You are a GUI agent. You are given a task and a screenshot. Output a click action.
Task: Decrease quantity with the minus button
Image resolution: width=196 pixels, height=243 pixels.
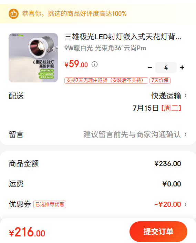point(150,68)
